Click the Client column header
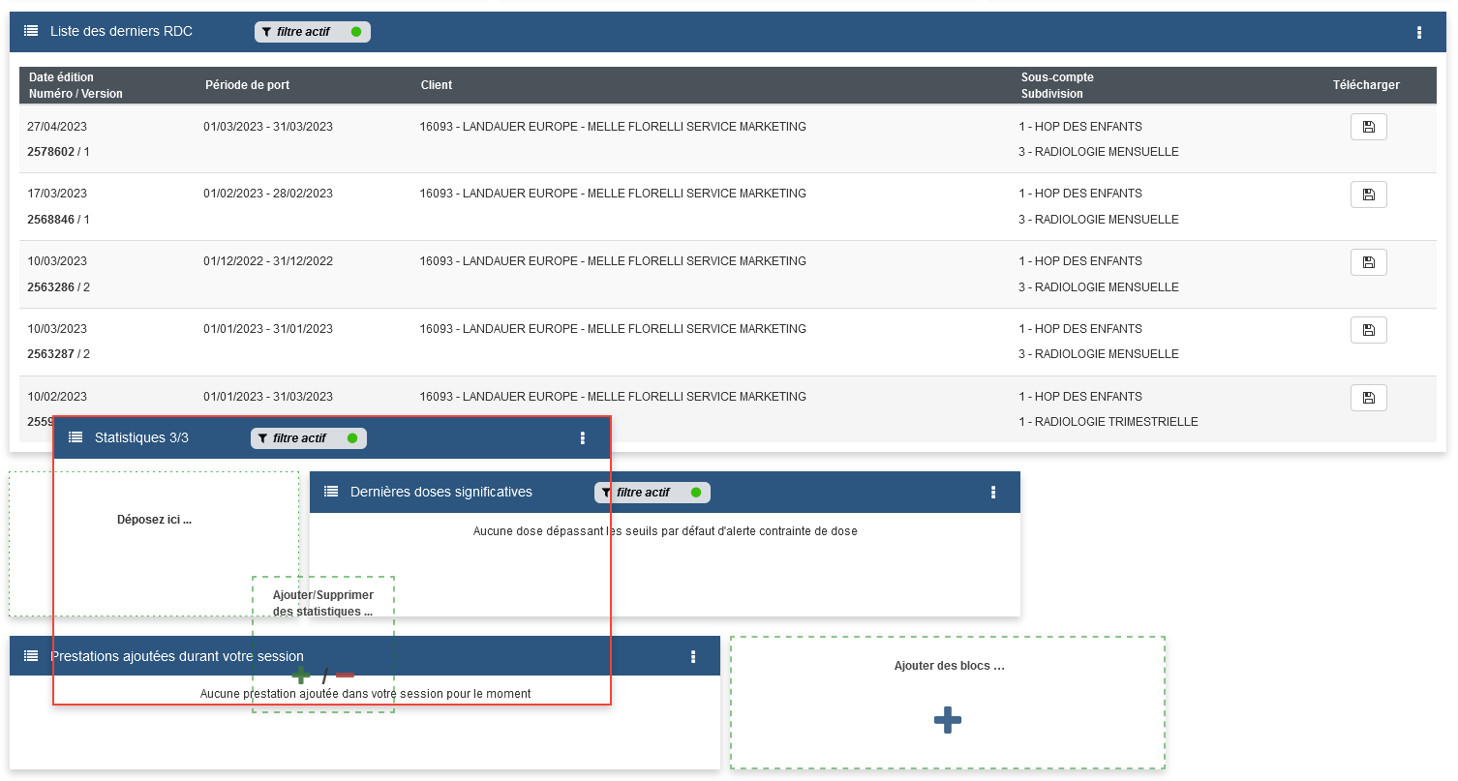Screen dimensions: 1458x781 437,85
